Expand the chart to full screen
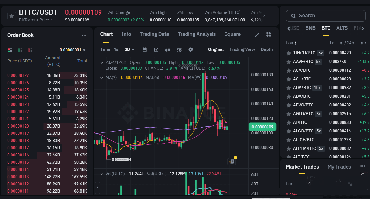This screenshot has height=199, width=370. pos(257,35)
